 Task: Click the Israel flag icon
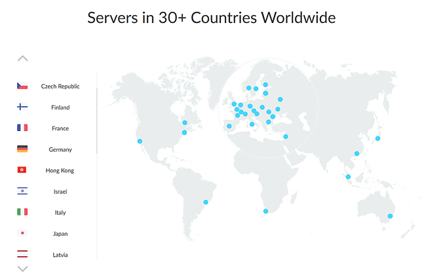[22, 191]
